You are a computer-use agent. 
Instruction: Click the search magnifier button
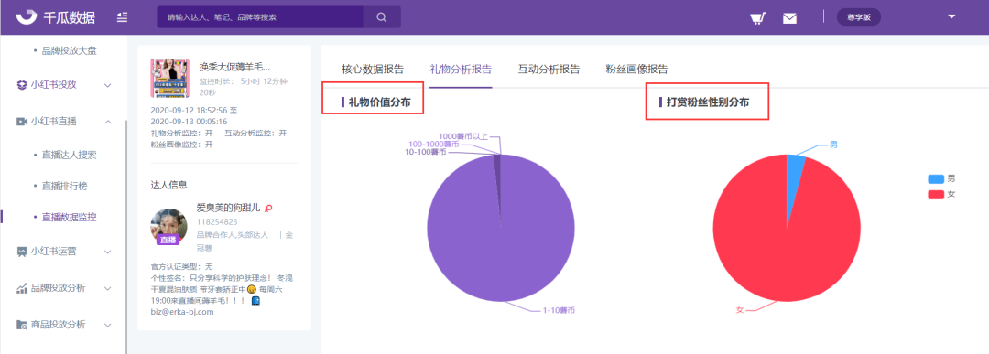point(382,17)
